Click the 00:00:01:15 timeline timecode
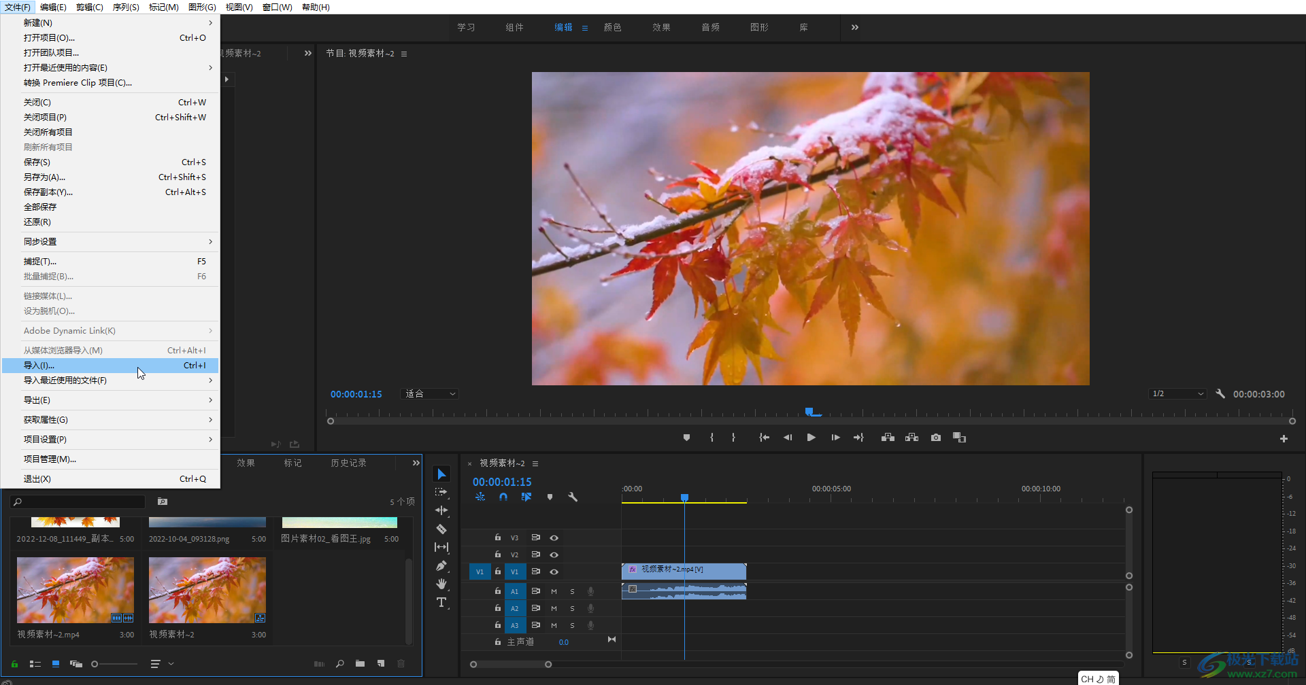The image size is (1306, 685). click(x=502, y=482)
